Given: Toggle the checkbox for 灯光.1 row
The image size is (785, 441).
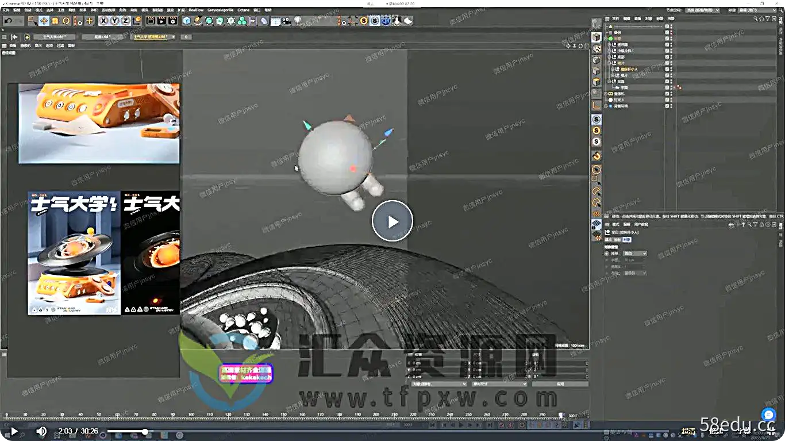Looking at the screenshot, I should [x=667, y=100].
